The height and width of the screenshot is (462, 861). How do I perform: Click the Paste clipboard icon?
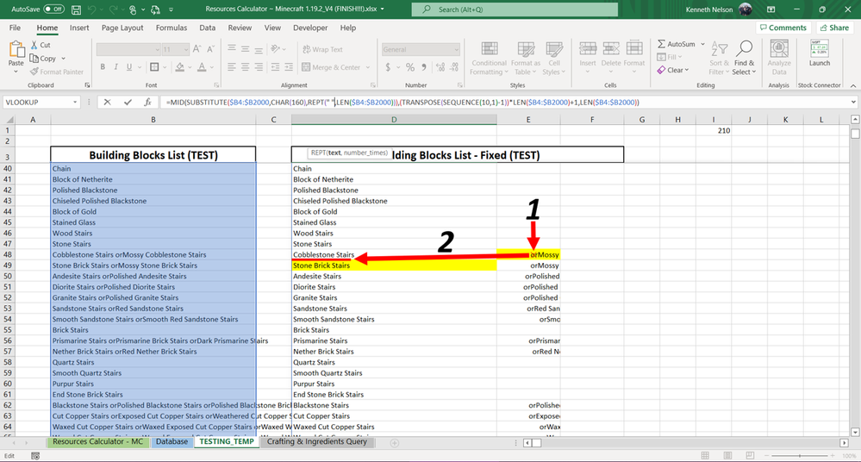pos(16,50)
